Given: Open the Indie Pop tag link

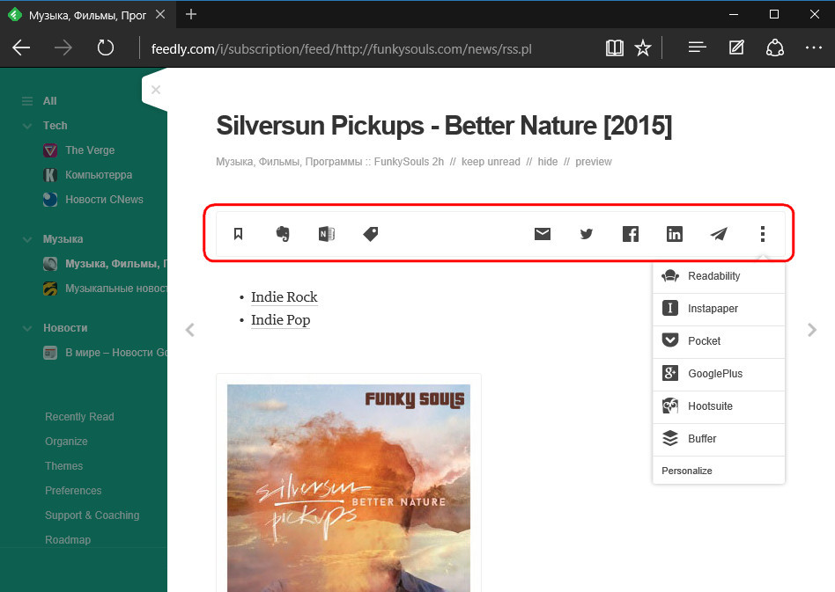Looking at the screenshot, I should coord(280,319).
